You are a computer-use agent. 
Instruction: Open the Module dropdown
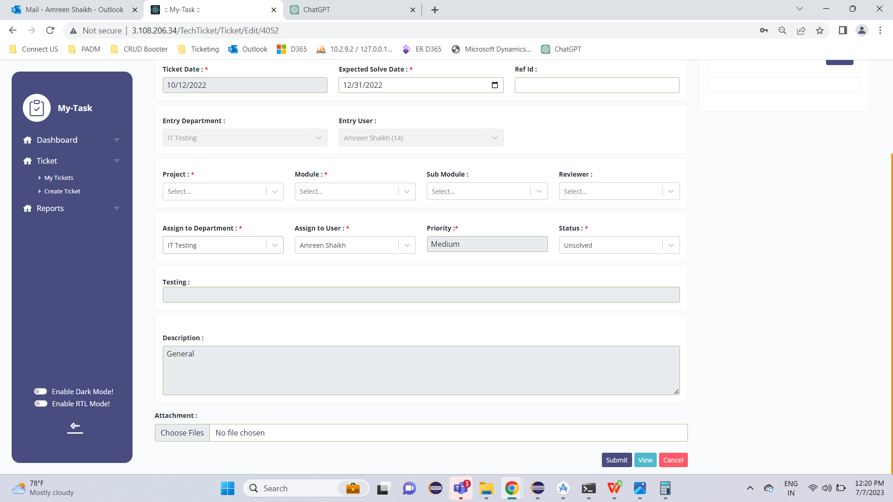[355, 192]
